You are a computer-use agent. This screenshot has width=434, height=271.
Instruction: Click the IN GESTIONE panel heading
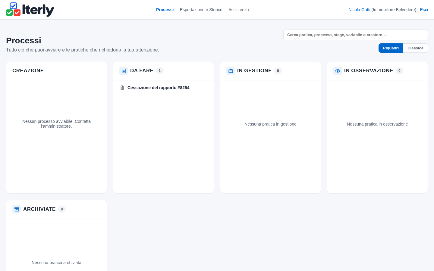click(254, 70)
